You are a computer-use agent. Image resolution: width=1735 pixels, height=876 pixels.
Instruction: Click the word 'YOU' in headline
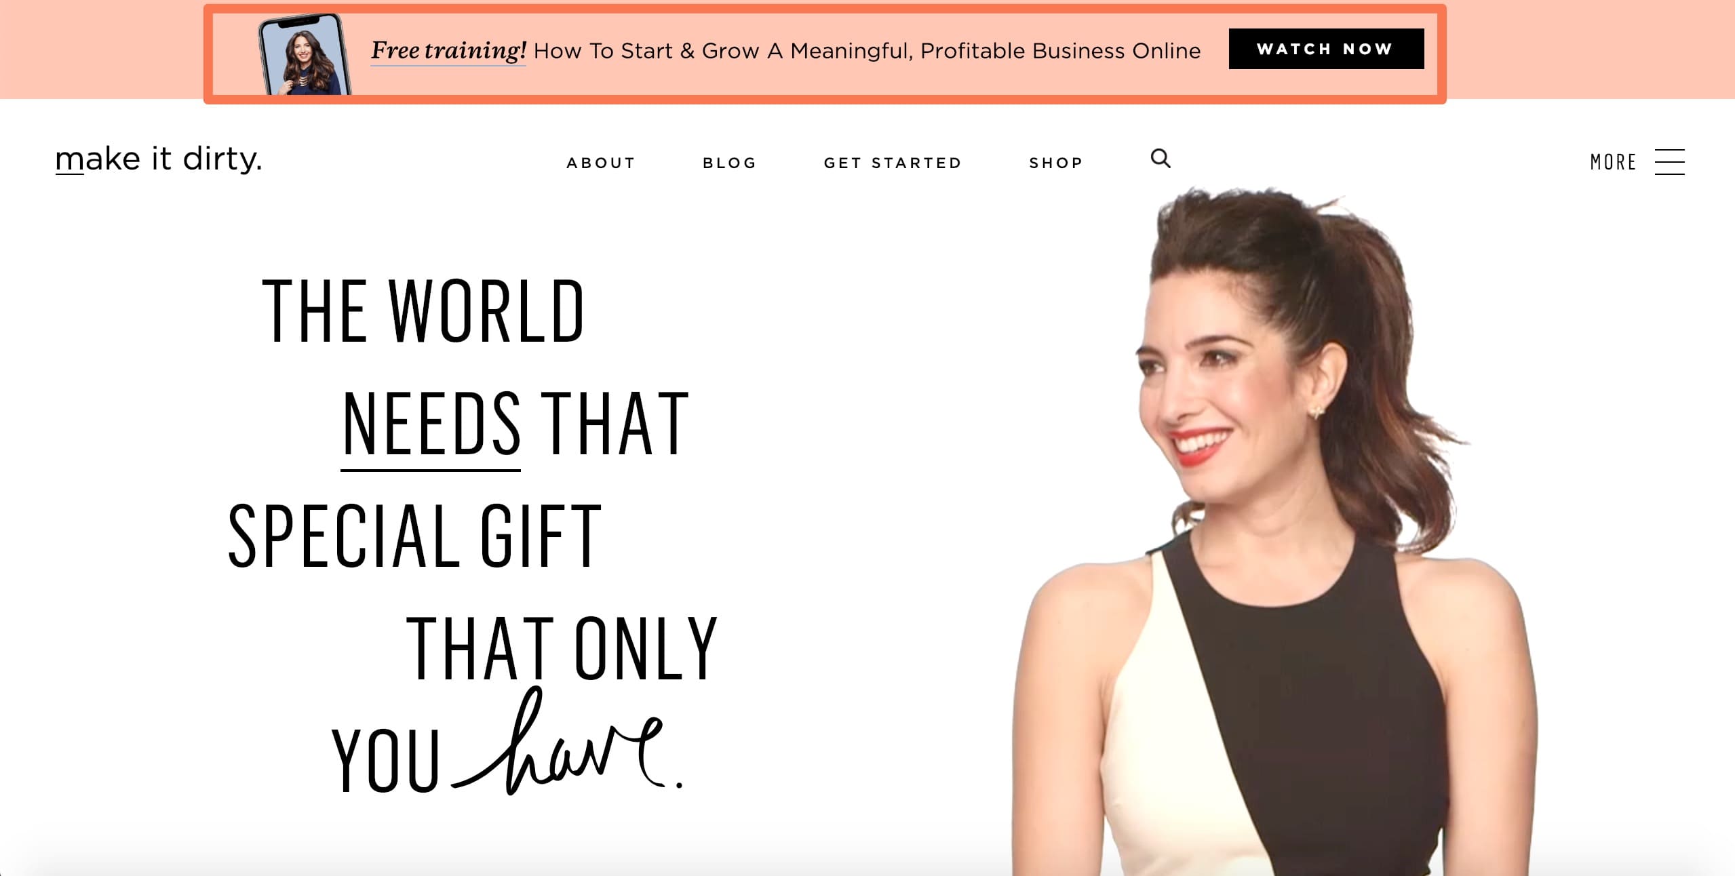tap(386, 760)
